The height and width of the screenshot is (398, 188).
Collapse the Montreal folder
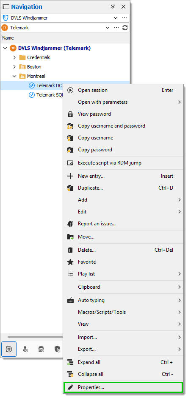tap(14, 76)
